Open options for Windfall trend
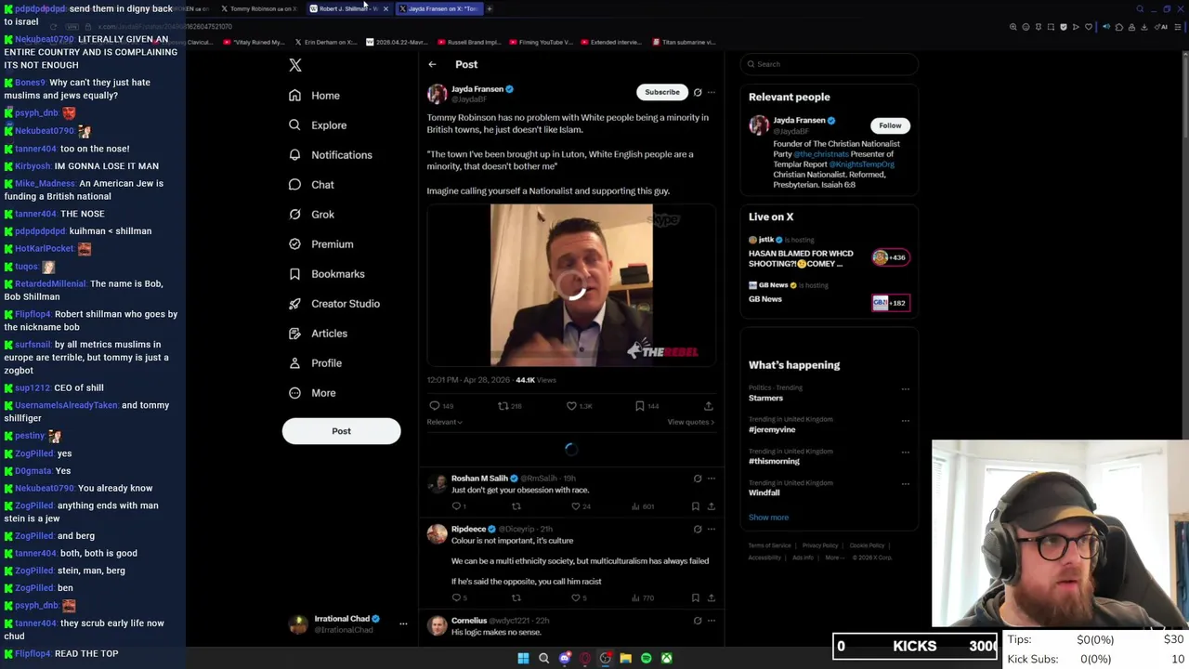The width and height of the screenshot is (1189, 669). click(906, 484)
